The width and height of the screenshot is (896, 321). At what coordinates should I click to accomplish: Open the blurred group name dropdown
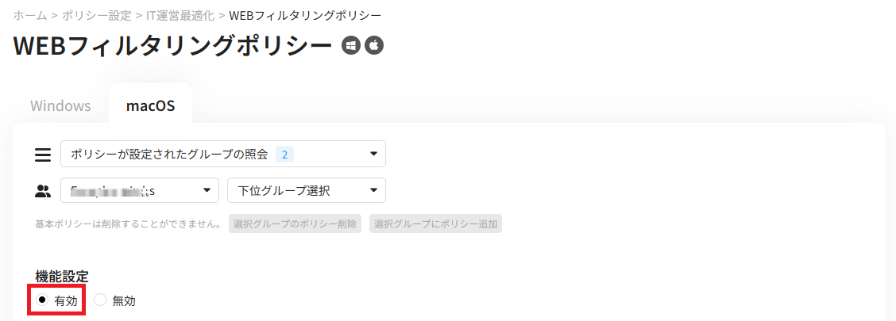click(140, 190)
